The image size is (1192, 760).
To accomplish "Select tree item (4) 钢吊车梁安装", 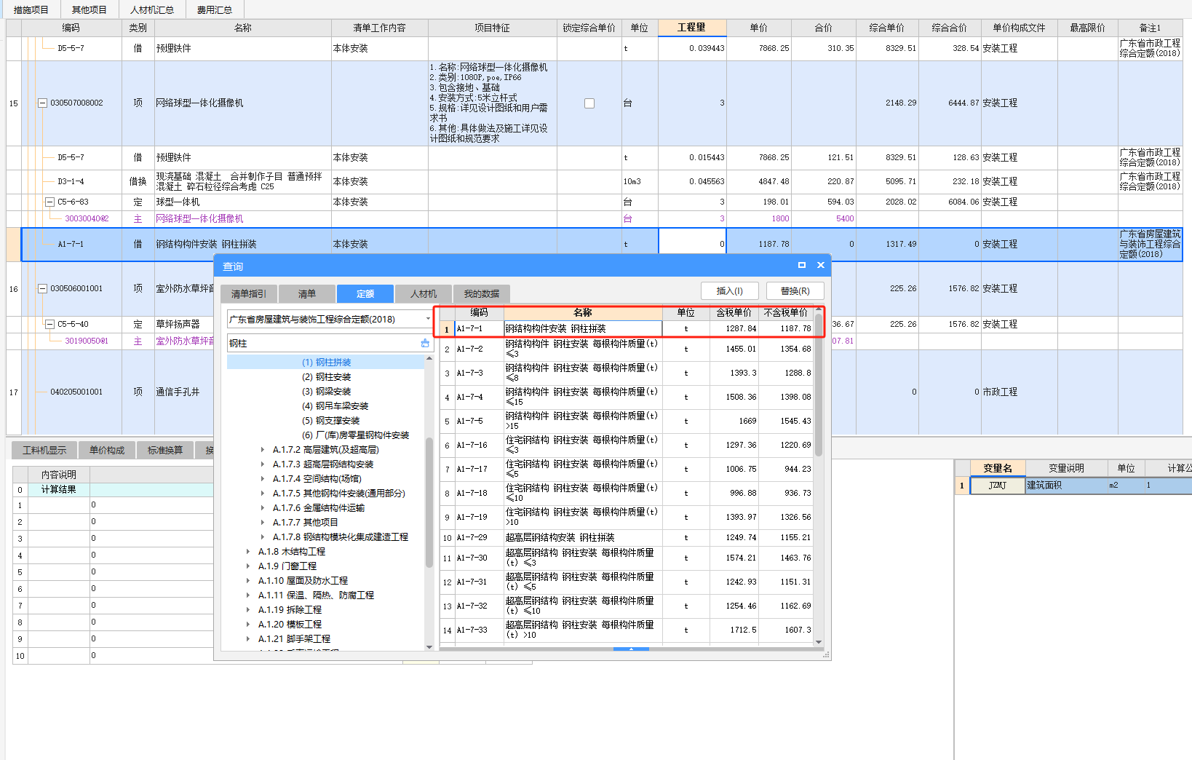I will [335, 406].
